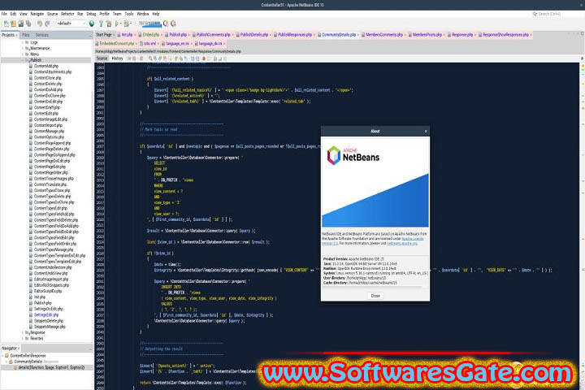The width and height of the screenshot is (585, 390).
Task: Click the red stop/breakpoint icon in editor toolbar
Action: 204,58
